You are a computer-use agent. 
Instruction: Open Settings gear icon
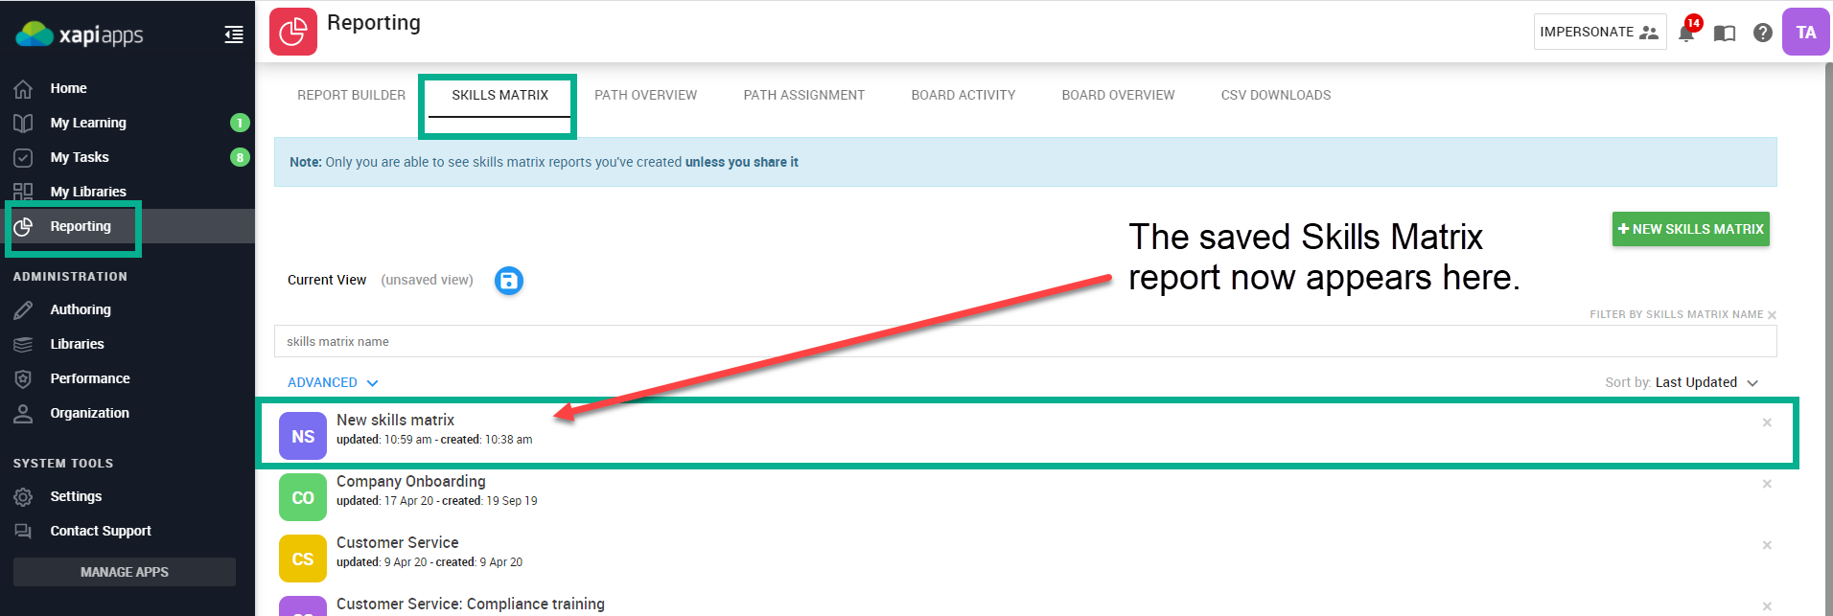(x=23, y=497)
